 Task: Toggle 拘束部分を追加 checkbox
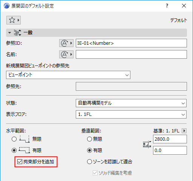click(x=20, y=162)
